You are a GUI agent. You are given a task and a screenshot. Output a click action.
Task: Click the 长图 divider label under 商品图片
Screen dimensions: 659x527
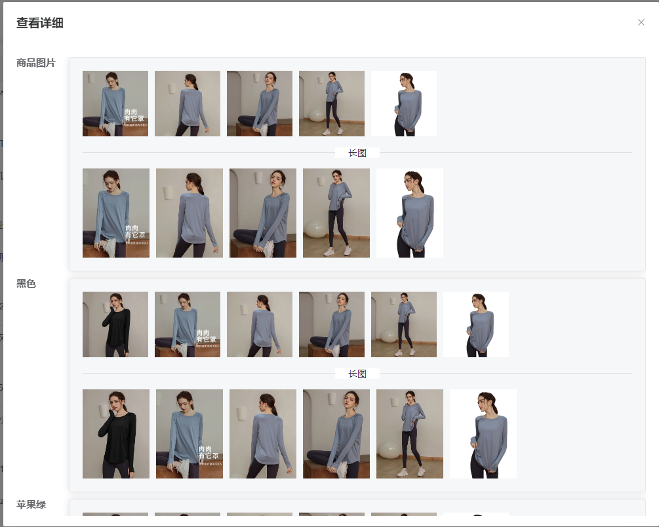(357, 153)
